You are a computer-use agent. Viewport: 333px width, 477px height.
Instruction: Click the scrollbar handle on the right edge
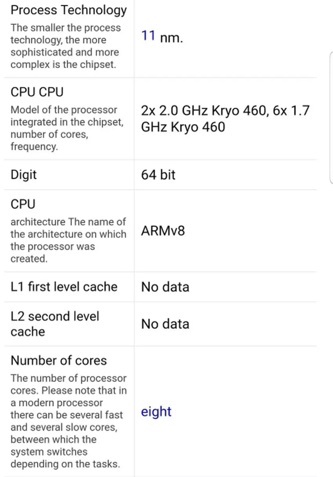click(331, 118)
